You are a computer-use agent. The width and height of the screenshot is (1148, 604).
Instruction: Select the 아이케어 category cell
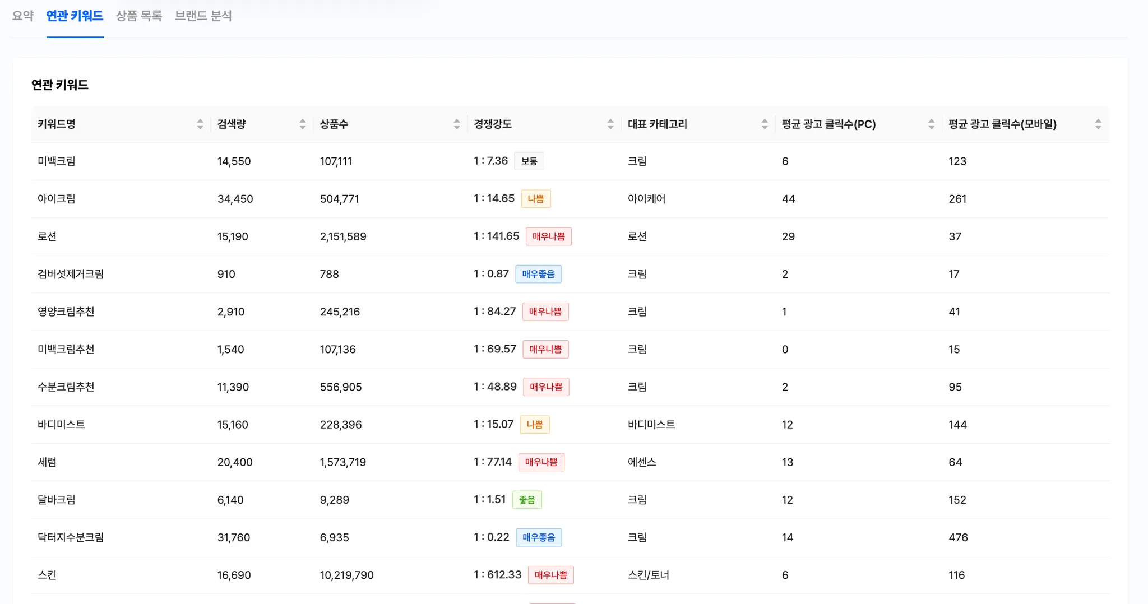tap(646, 199)
